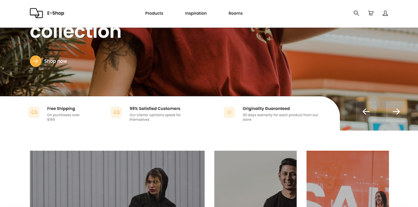Image resolution: width=418 pixels, height=207 pixels.
Task: Click the Originality Guaranteed shield icon
Action: point(229,112)
